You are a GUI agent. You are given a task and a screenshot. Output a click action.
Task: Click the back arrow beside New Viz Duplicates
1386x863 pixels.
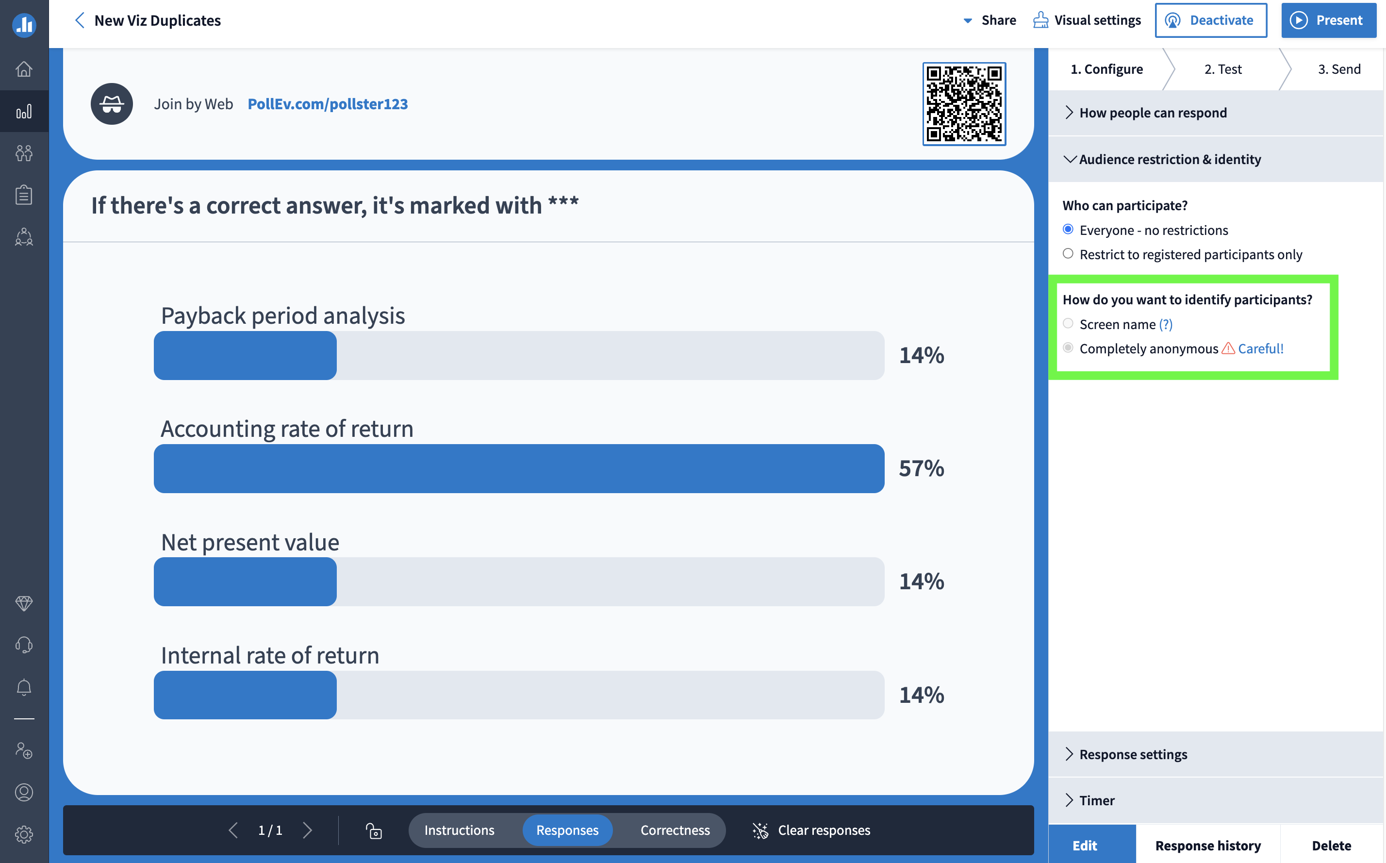pyautogui.click(x=80, y=20)
